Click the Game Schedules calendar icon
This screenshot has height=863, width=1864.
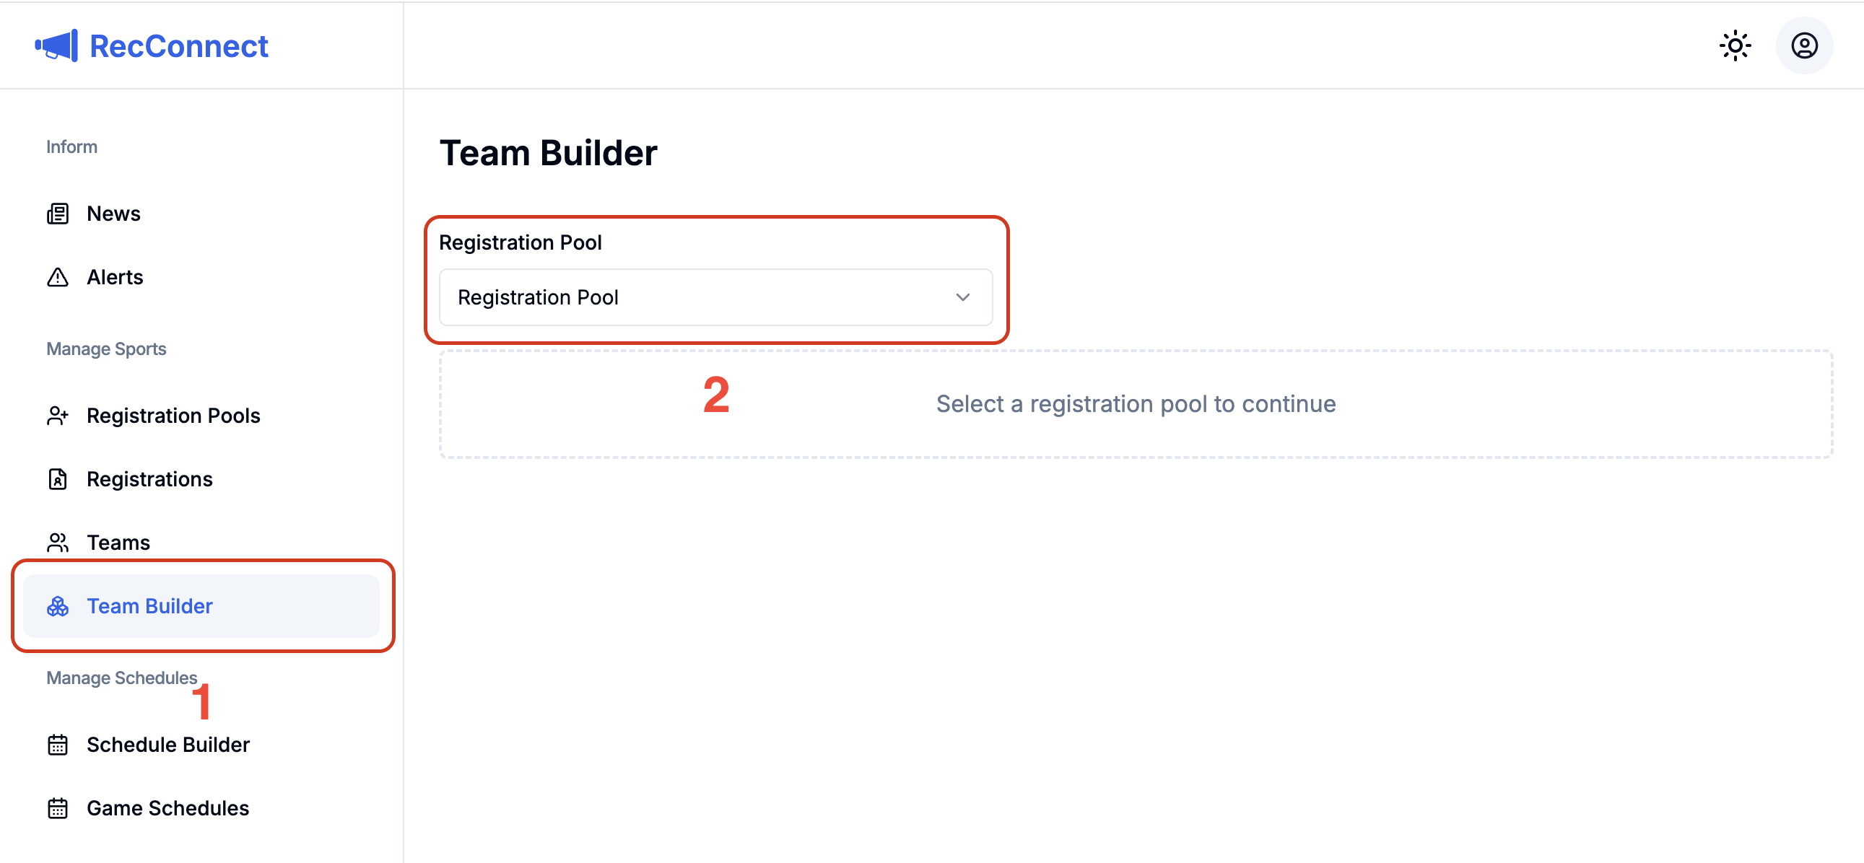pyautogui.click(x=58, y=808)
